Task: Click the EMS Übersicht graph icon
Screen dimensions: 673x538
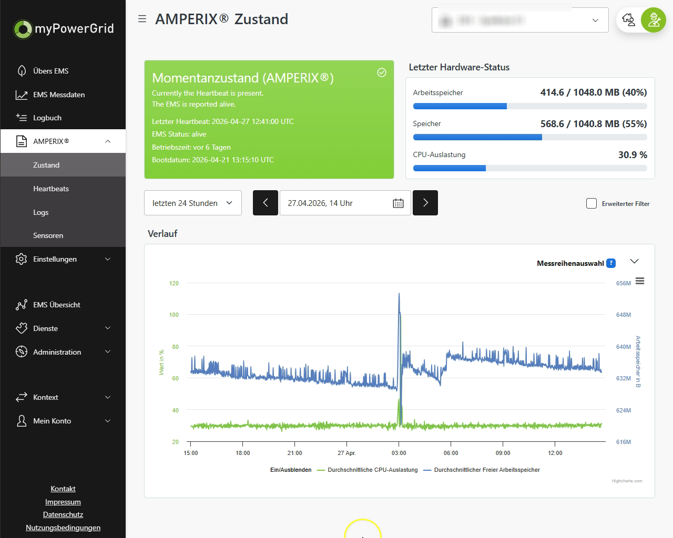Action: 22,305
